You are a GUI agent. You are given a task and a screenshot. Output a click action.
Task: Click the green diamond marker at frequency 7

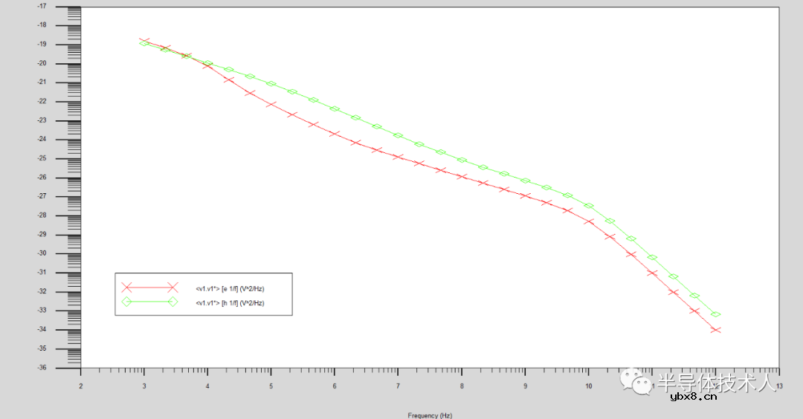click(398, 135)
